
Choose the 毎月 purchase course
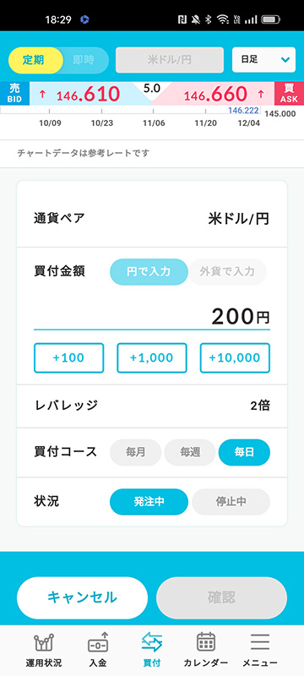pyautogui.click(x=136, y=453)
